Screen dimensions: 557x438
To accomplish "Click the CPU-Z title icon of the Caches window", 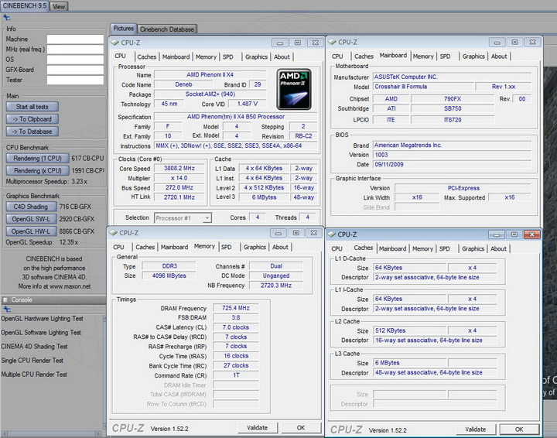I will pyautogui.click(x=332, y=234).
